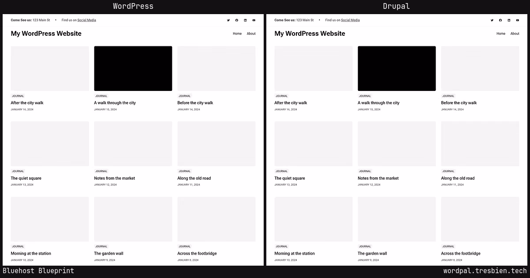Open Twitter icon in Drupal pane
The width and height of the screenshot is (530, 278).
[492, 20]
